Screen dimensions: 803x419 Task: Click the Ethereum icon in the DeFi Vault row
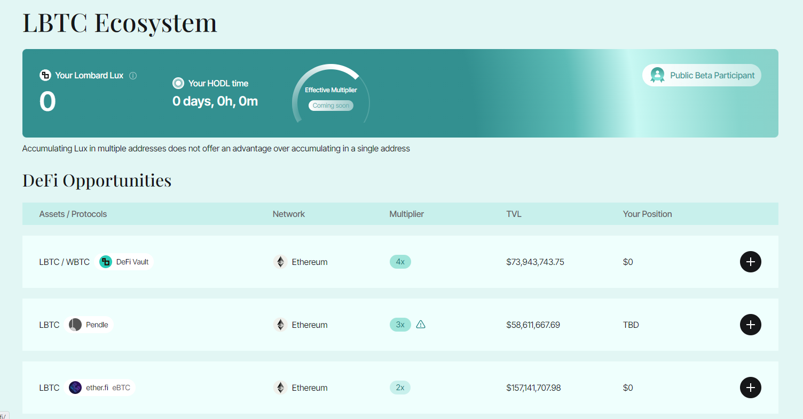[280, 262]
